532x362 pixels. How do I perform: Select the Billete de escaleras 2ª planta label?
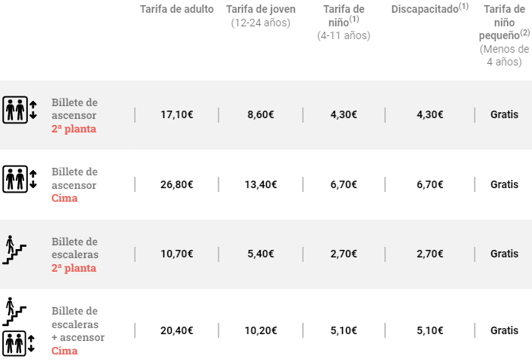[75, 254]
